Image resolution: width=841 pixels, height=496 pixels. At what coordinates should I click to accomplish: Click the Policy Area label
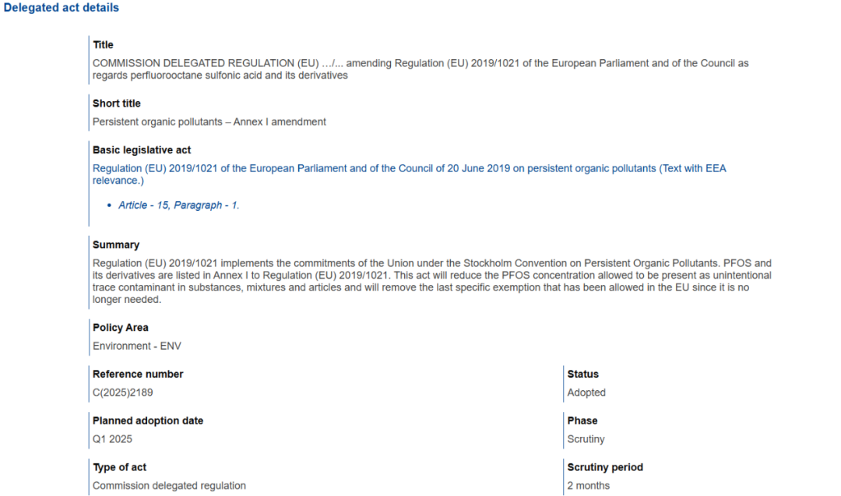click(121, 328)
